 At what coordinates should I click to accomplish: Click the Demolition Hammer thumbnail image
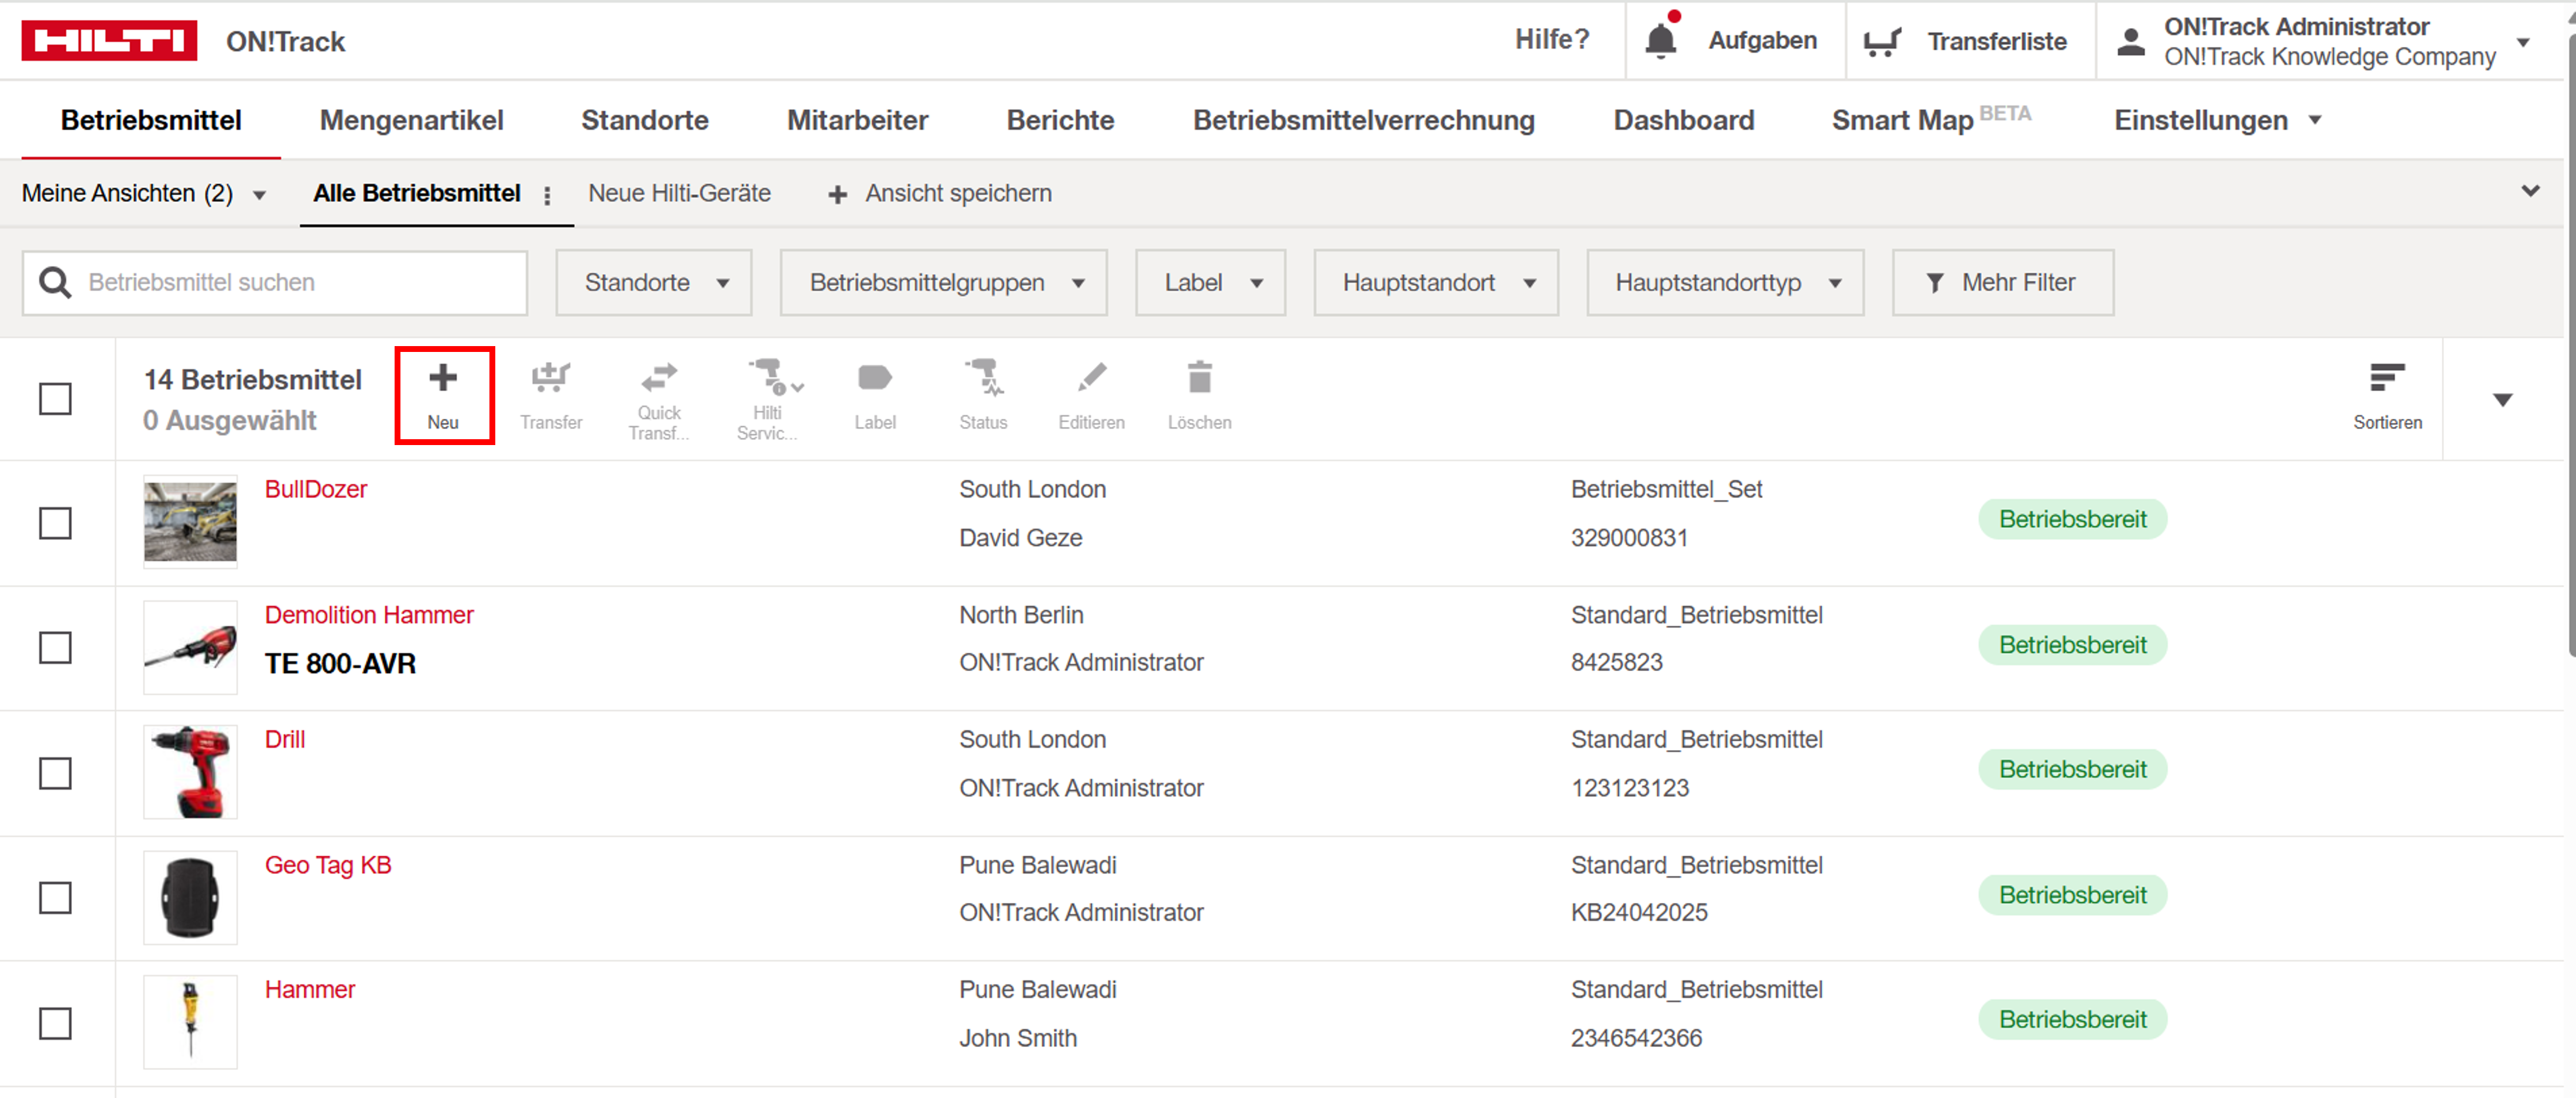coord(190,647)
